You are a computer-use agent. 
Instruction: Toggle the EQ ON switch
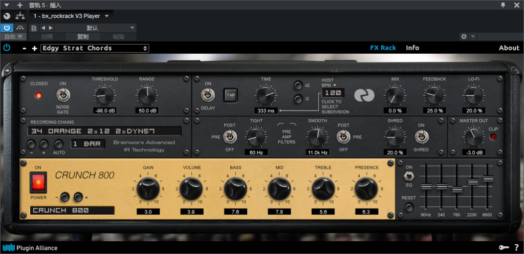(409, 176)
